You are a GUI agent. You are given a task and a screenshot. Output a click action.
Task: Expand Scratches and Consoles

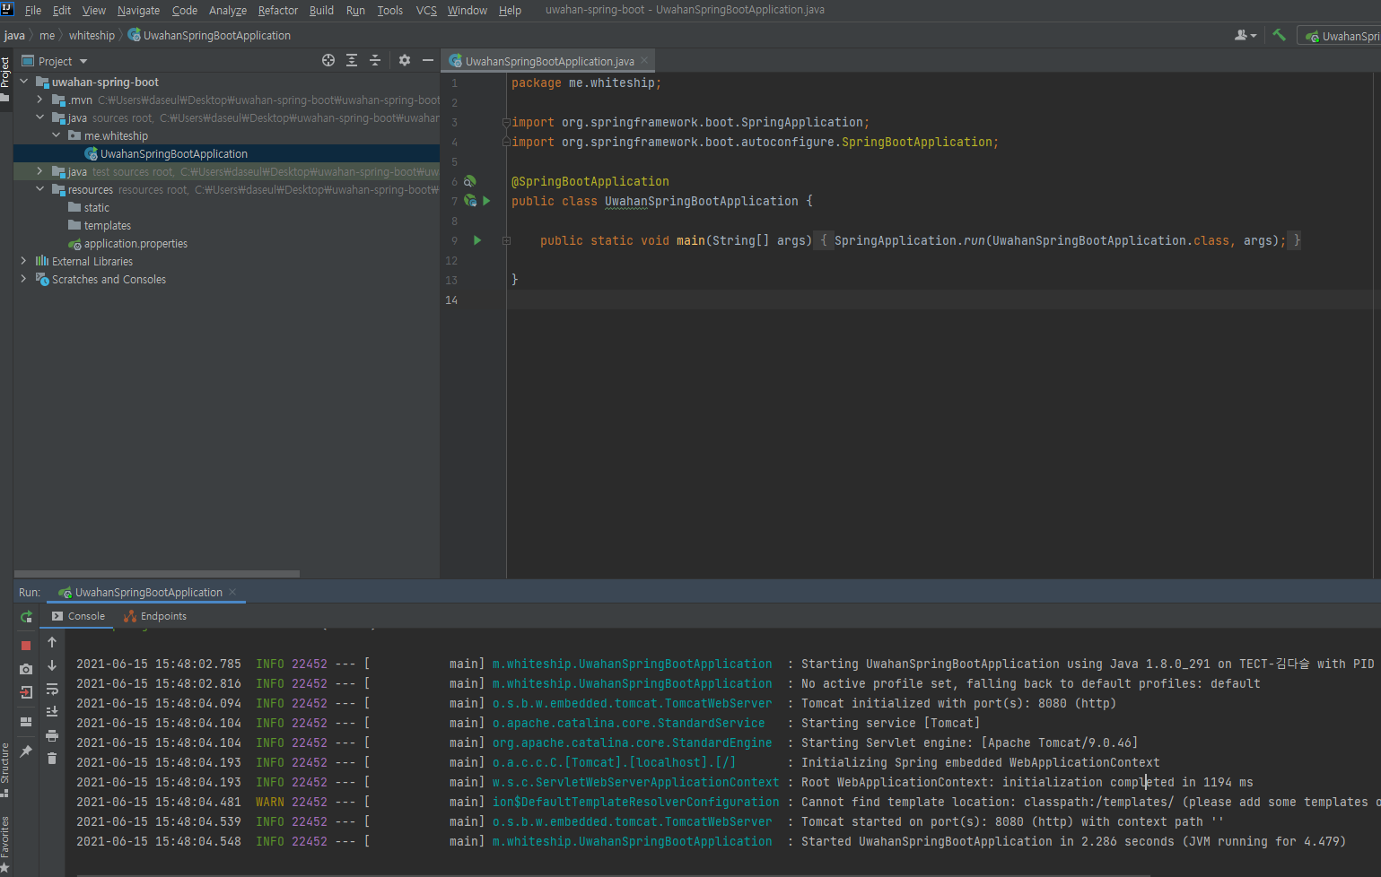click(24, 279)
